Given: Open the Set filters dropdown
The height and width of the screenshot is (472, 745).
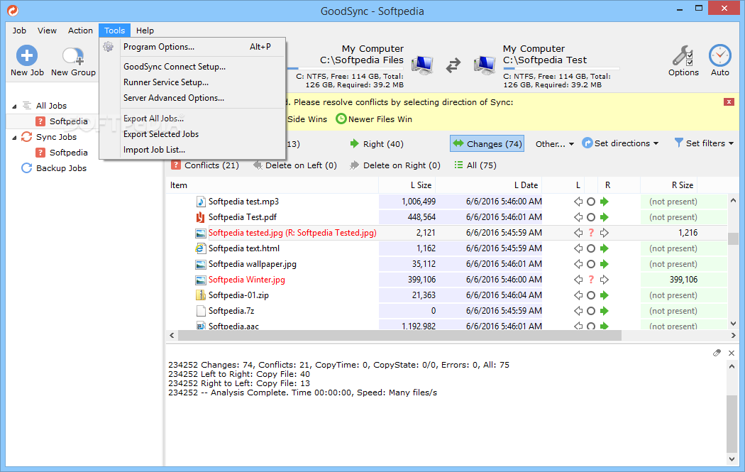Looking at the screenshot, I should (x=704, y=143).
